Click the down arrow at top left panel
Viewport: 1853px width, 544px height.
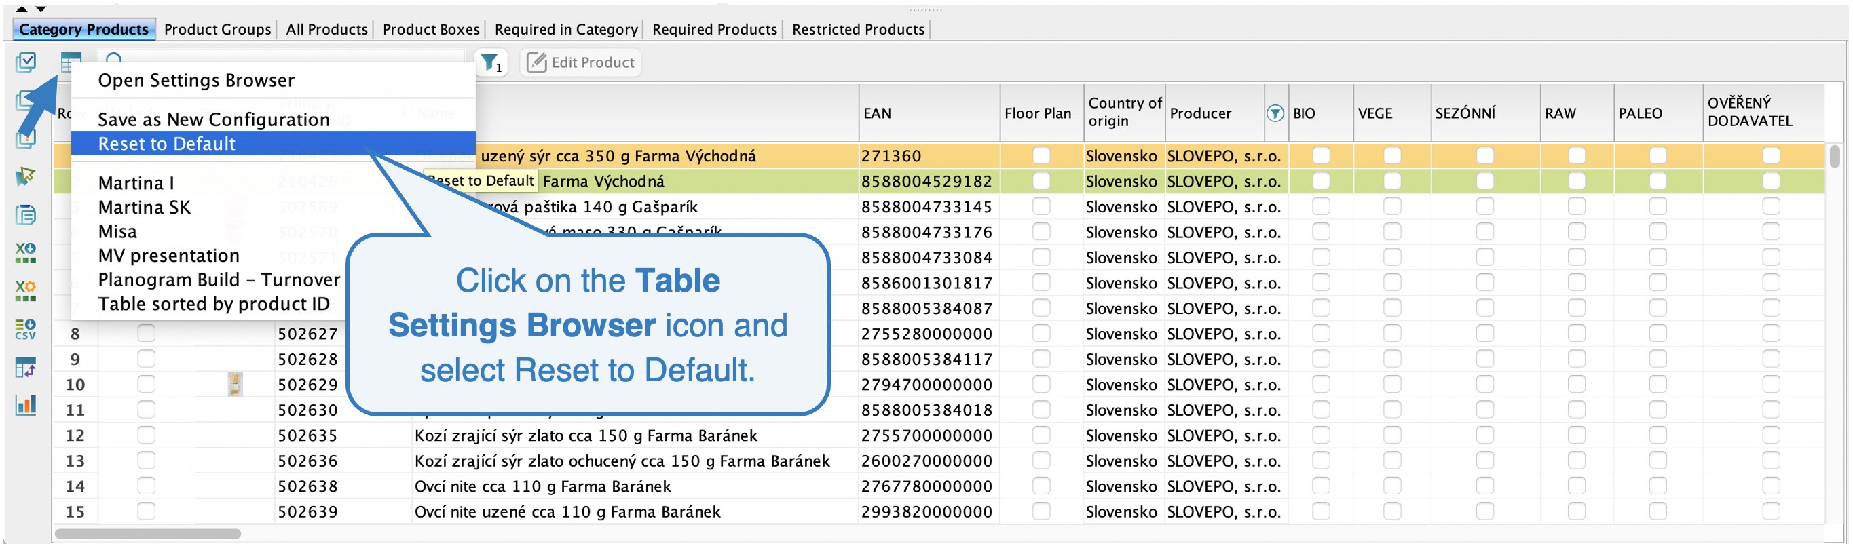click(41, 9)
